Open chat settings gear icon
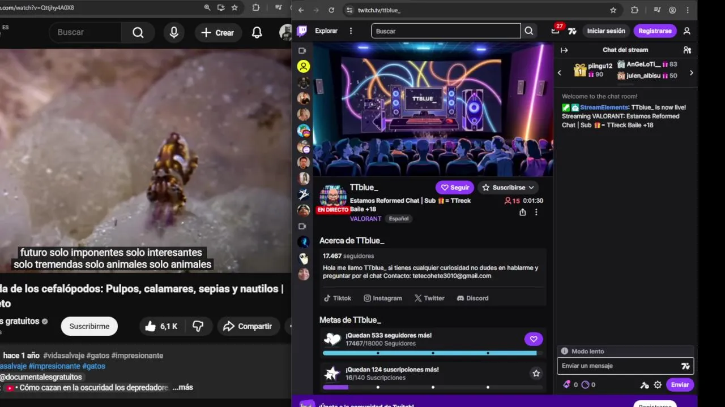 point(658,385)
